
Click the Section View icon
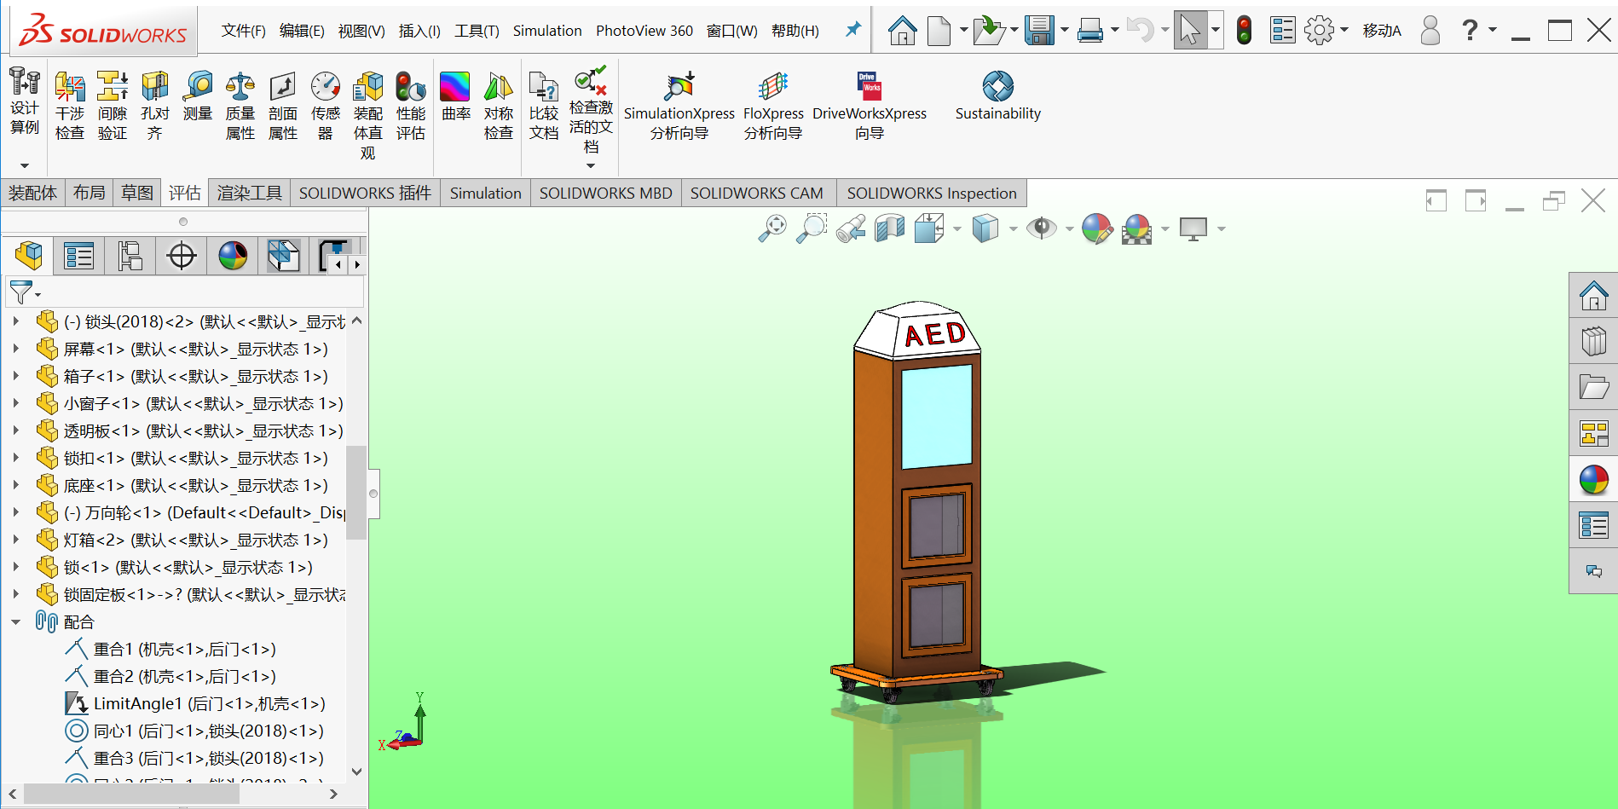[x=889, y=228]
